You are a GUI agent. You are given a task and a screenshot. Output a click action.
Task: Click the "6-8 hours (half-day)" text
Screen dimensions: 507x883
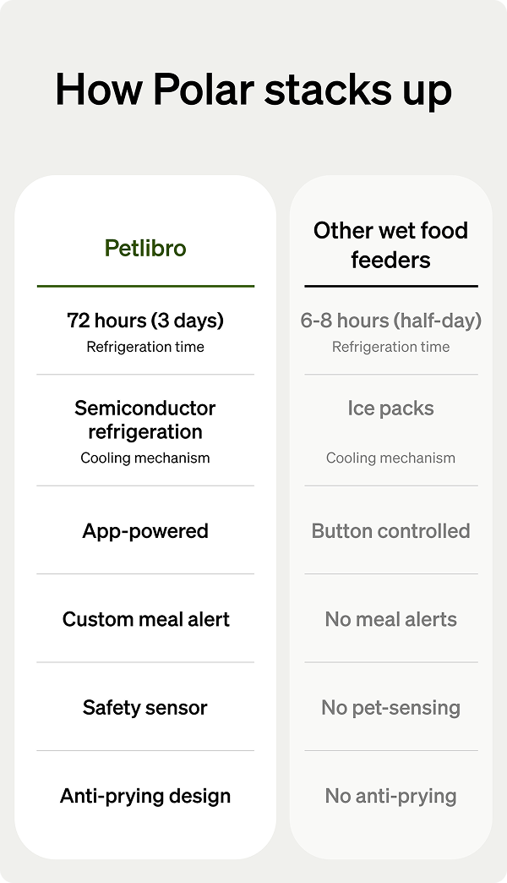pos(390,321)
